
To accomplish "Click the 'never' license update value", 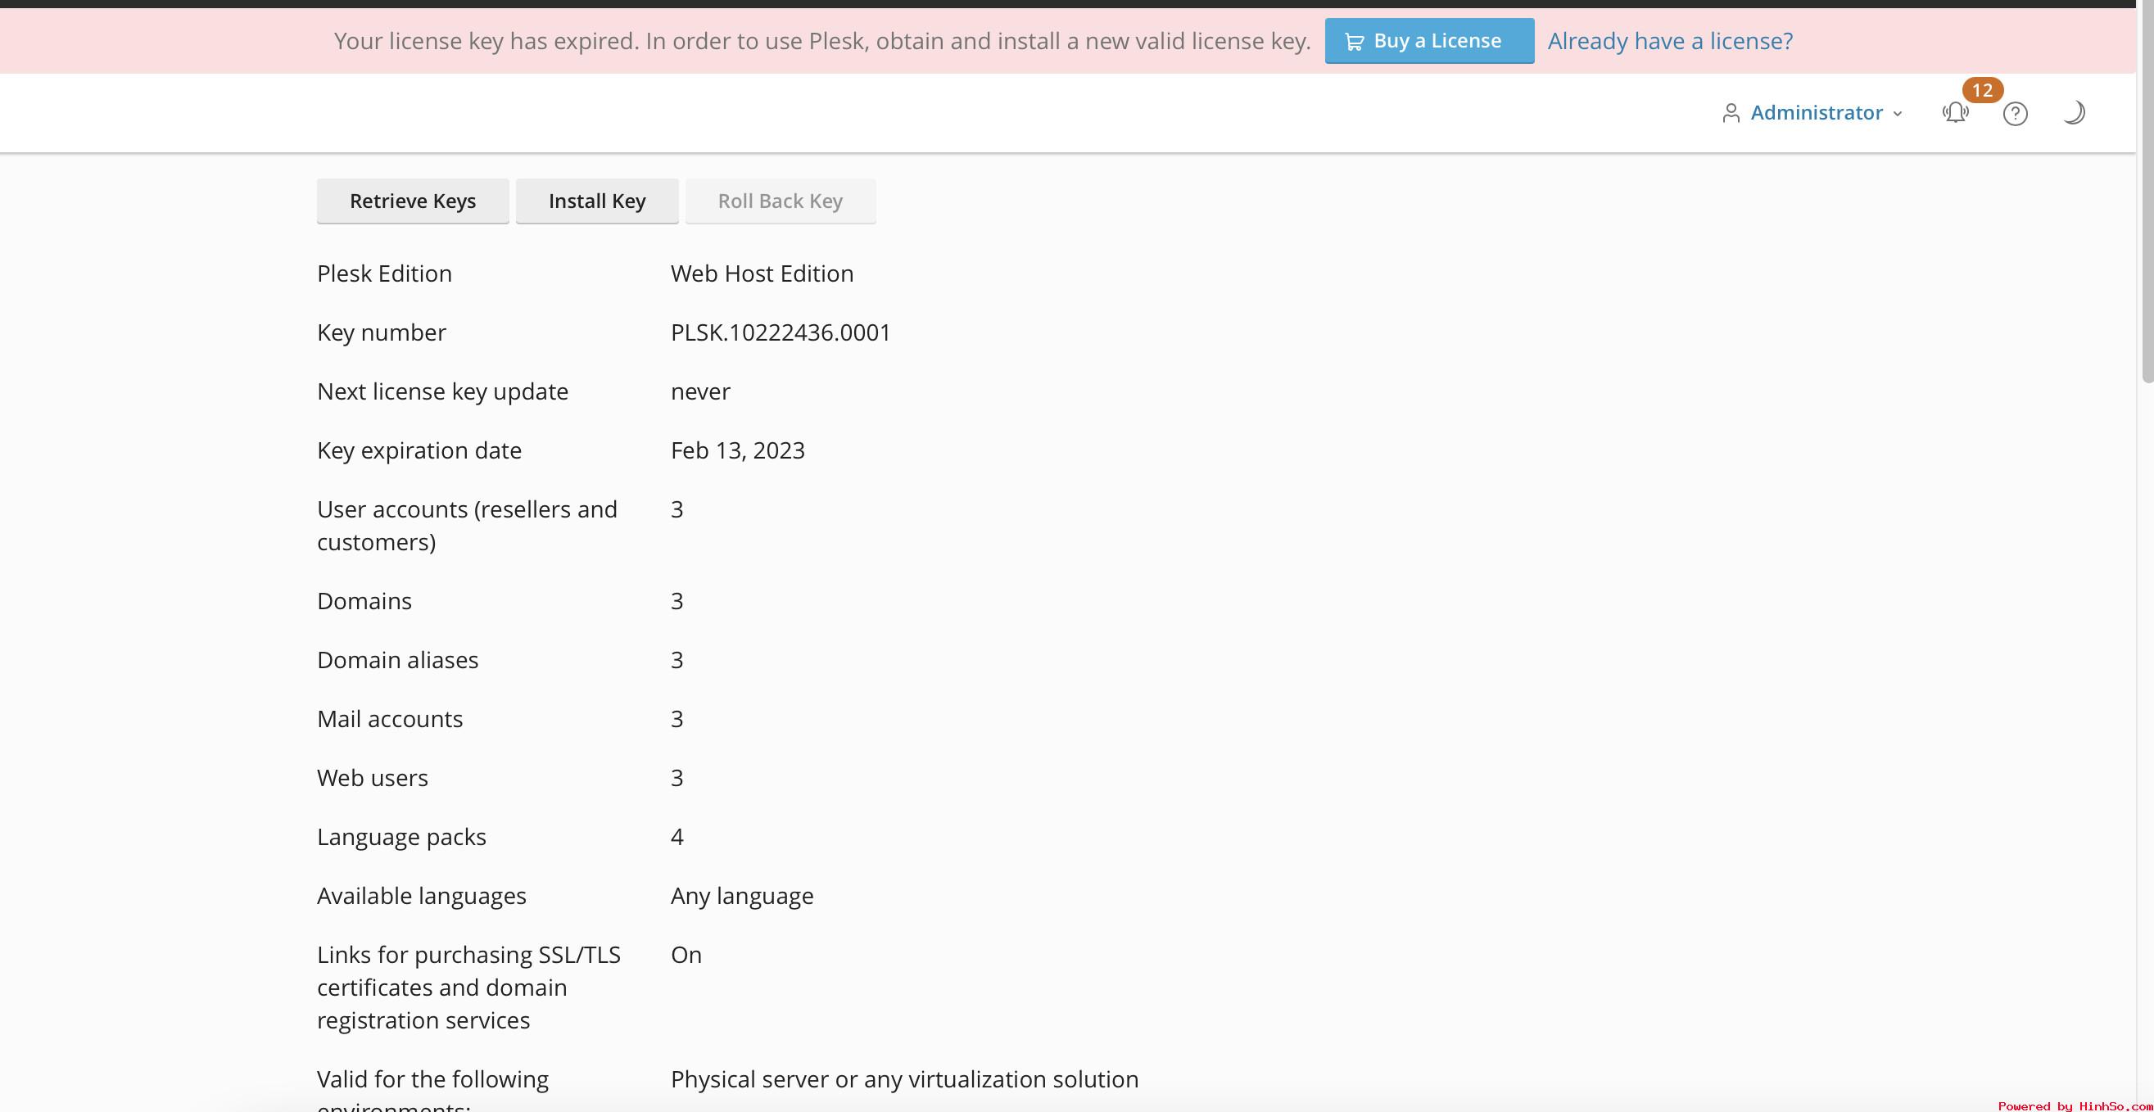I will click(701, 392).
